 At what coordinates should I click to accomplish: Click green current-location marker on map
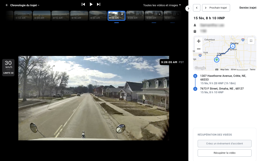tap(217, 60)
